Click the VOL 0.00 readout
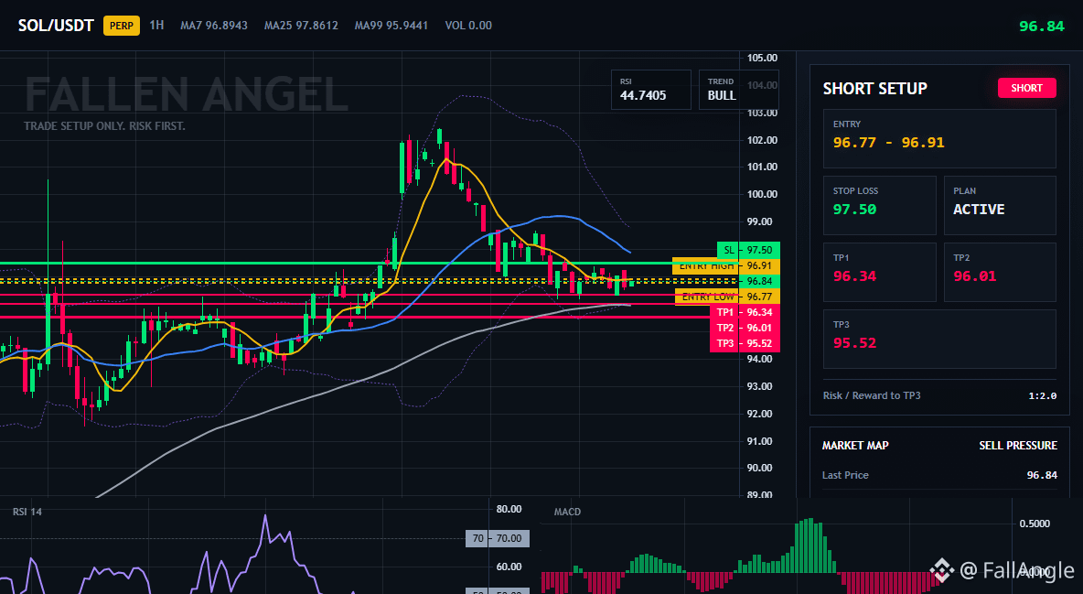The image size is (1083, 594). coord(468,26)
